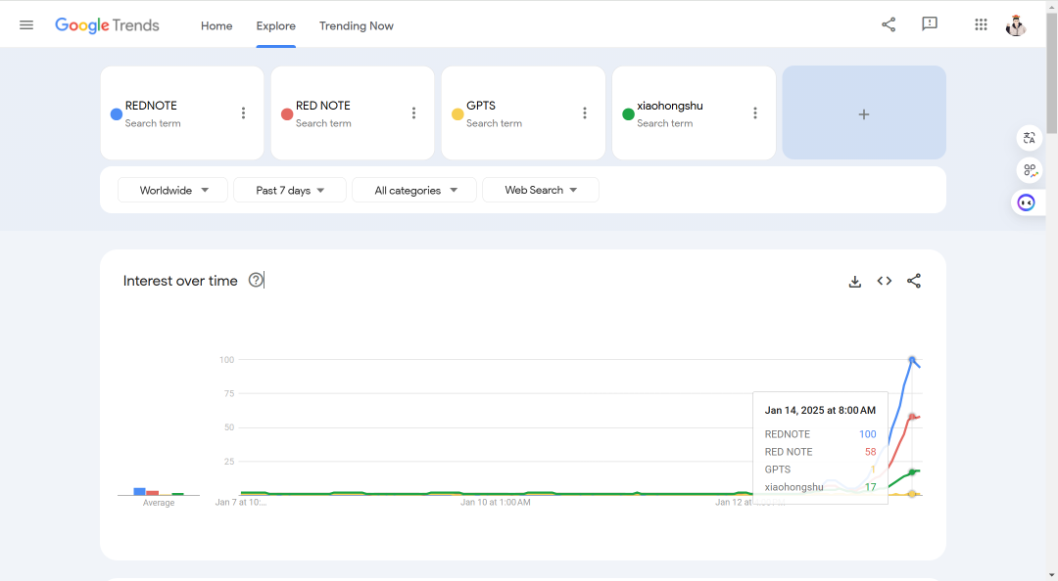Open the All categories dropdown

[x=414, y=190]
